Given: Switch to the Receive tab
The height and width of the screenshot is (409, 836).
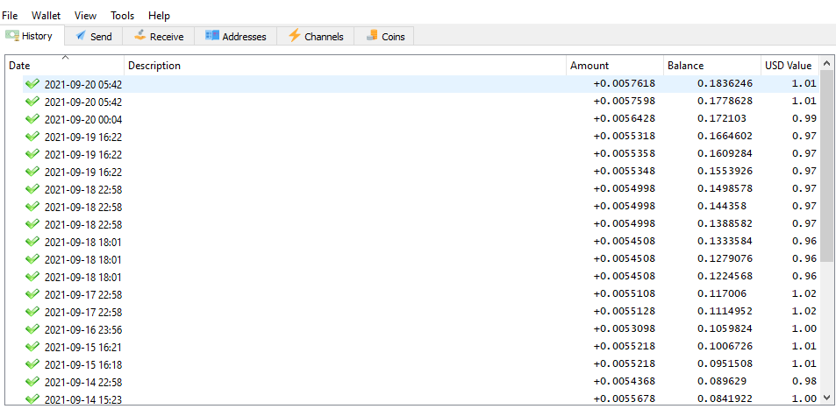Looking at the screenshot, I should coord(159,37).
